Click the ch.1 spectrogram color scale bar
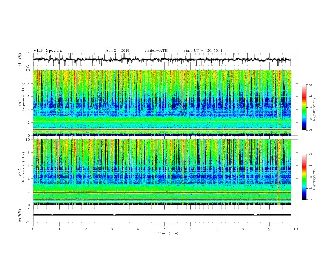This screenshot has width=333, height=257. 304,107
